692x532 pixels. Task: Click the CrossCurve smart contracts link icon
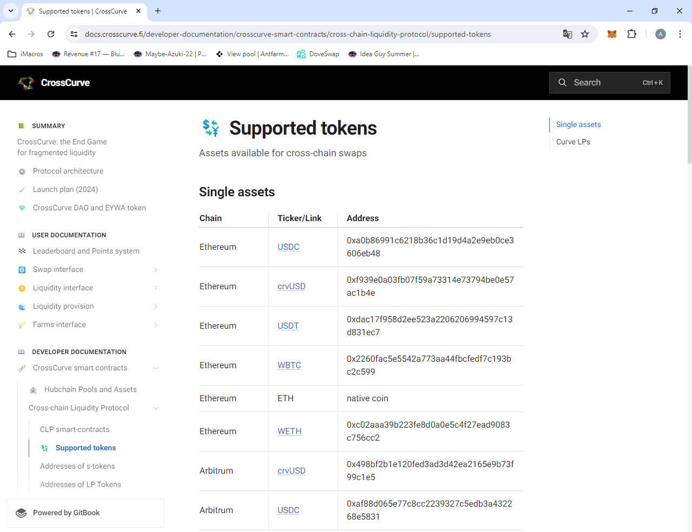pyautogui.click(x=22, y=368)
